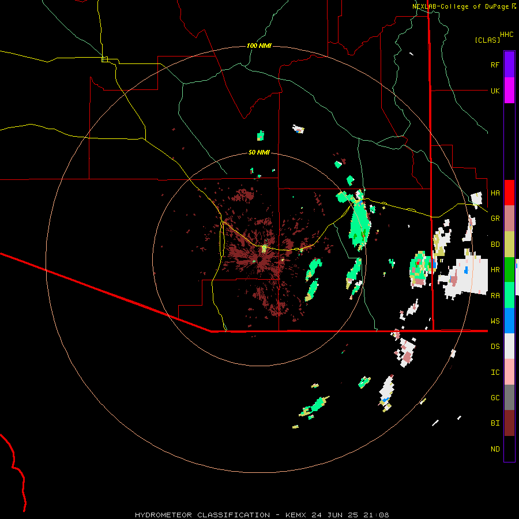Image resolution: width=519 pixels, height=519 pixels.
Task: Click the KEMX station identifier
Action: click(296, 515)
